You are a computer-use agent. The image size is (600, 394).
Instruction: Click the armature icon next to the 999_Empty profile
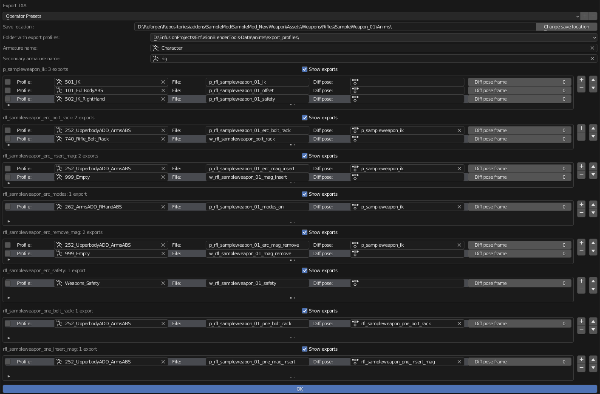click(x=59, y=177)
